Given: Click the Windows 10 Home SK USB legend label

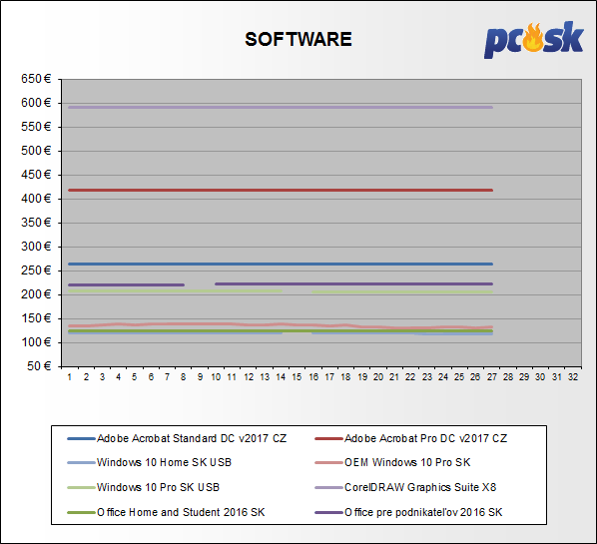Looking at the screenshot, I should point(164,462).
